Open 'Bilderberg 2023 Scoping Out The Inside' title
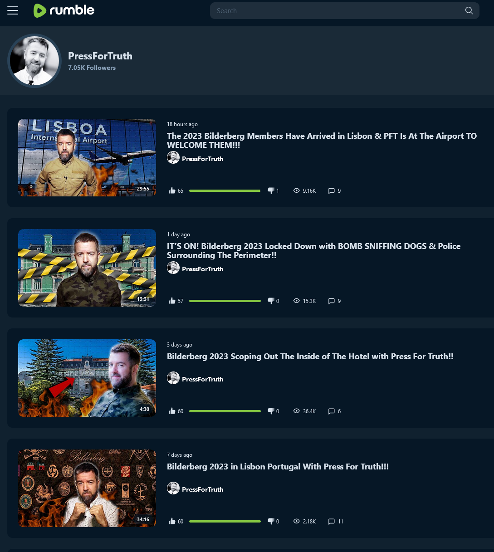The image size is (494, 552). point(310,357)
